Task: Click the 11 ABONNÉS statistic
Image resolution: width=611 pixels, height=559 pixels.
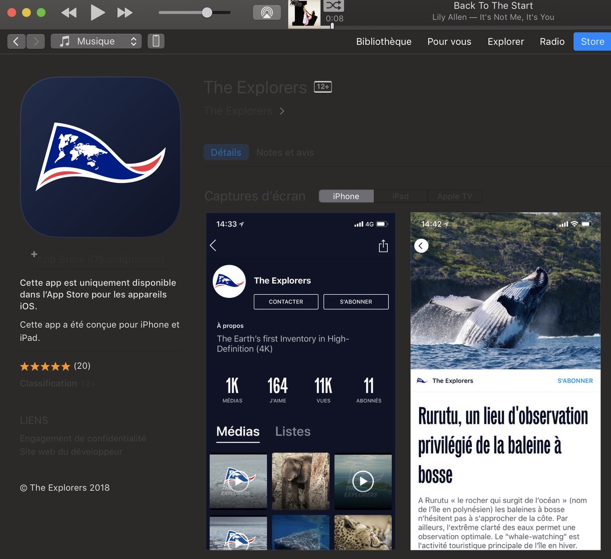Action: click(369, 390)
